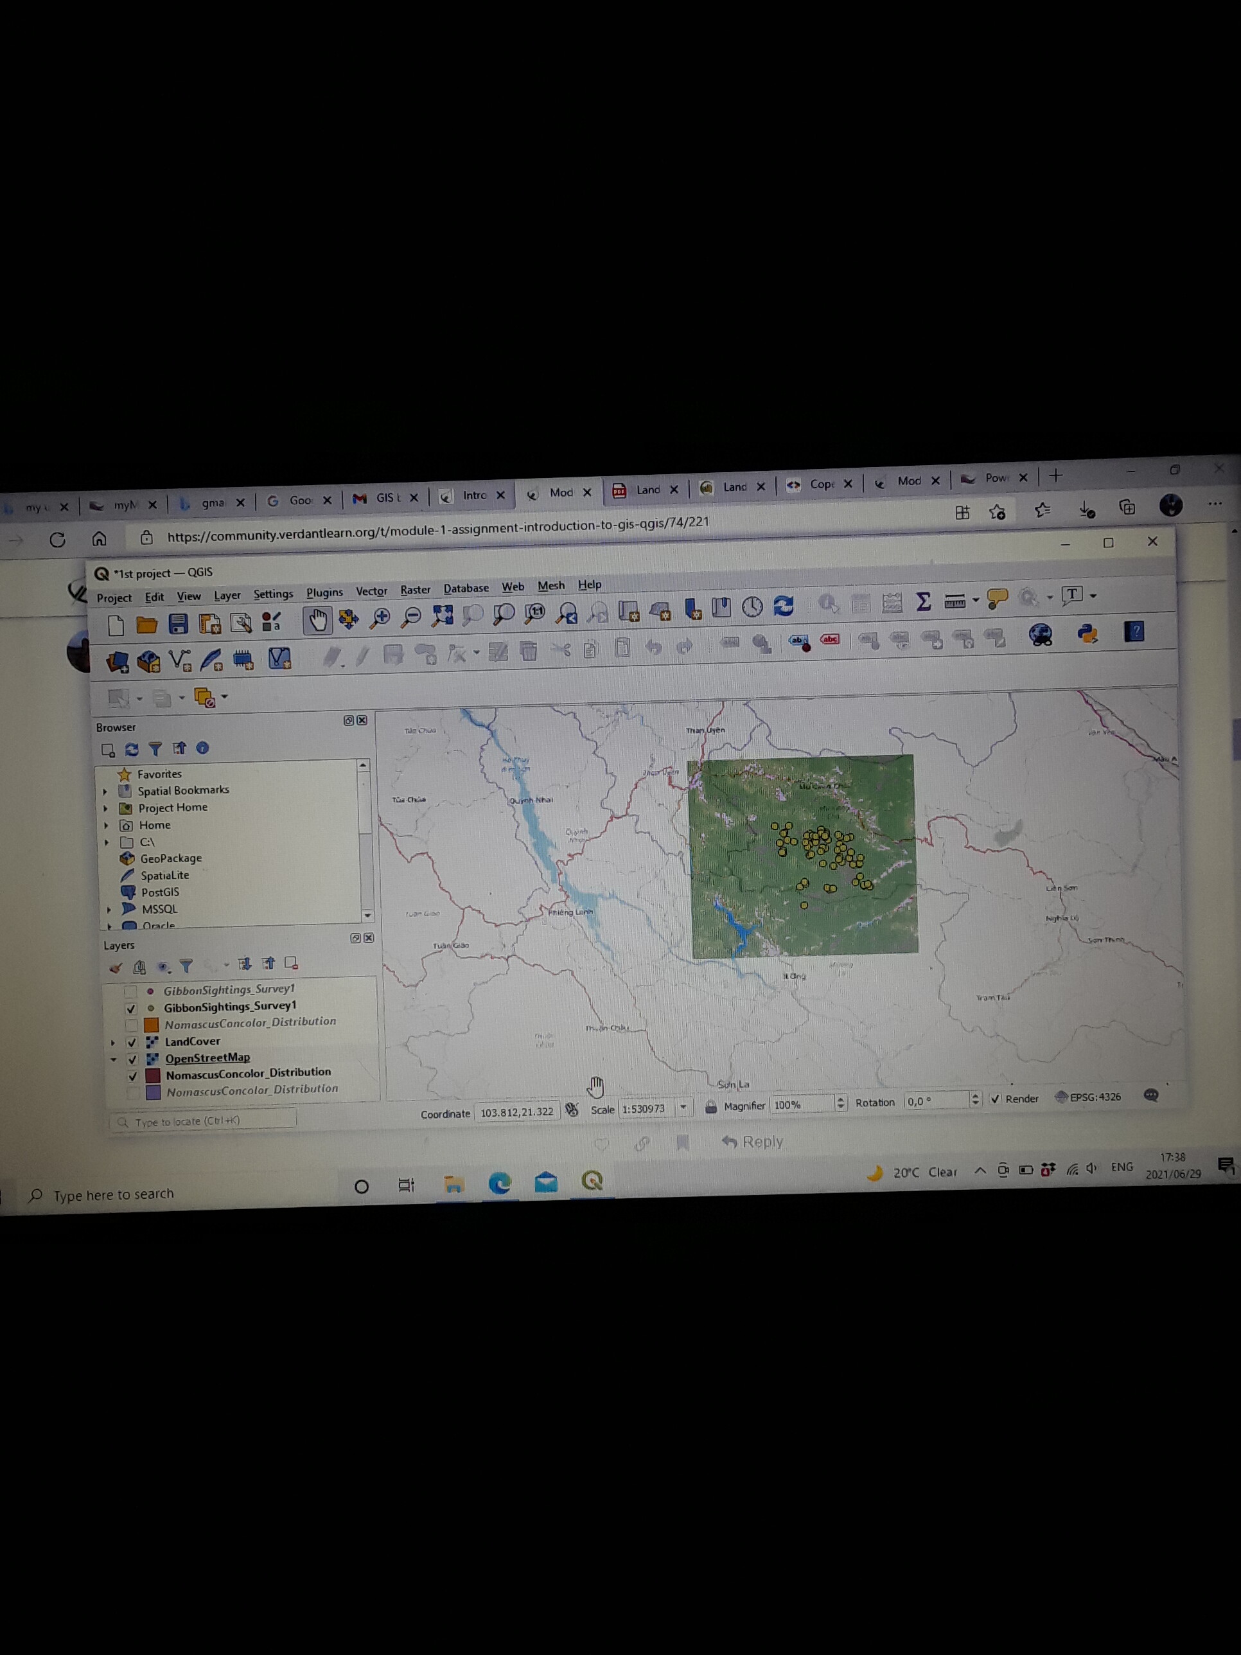1241x1655 pixels.
Task: Enable the top italic GibbonSightings_Survey1 layer
Action: (x=130, y=992)
